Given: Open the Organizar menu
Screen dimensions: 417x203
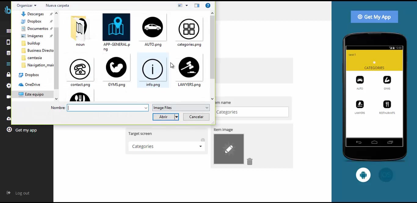Looking at the screenshot, I should 27,5.
